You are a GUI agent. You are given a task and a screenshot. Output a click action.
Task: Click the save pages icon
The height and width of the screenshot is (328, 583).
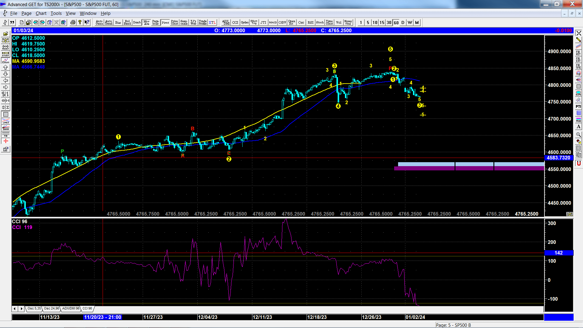(x=29, y=22)
